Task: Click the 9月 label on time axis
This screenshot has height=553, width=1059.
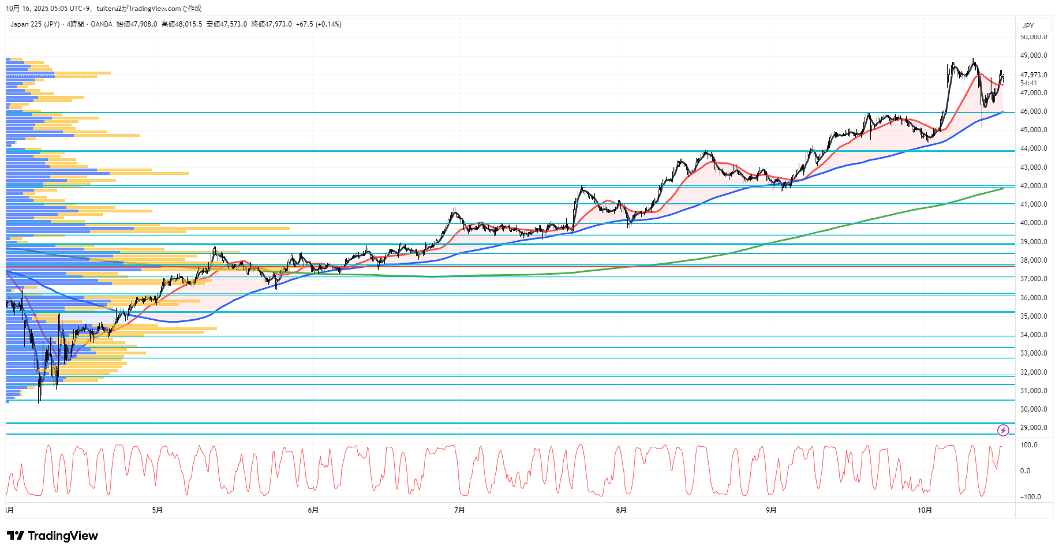Action: coord(771,510)
